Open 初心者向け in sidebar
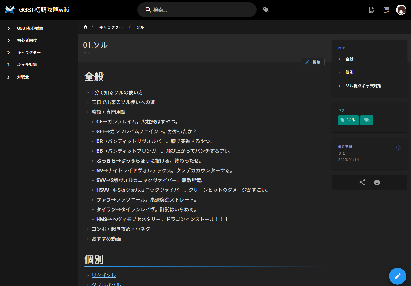 (x=27, y=40)
